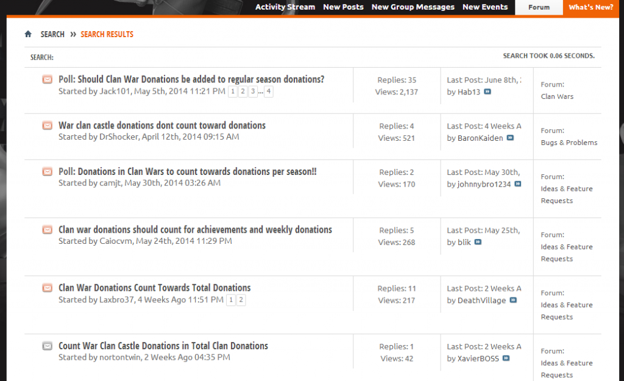Click envelope icon beside Jack101's poll thread
The width and height of the screenshot is (624, 381).
tap(48, 79)
